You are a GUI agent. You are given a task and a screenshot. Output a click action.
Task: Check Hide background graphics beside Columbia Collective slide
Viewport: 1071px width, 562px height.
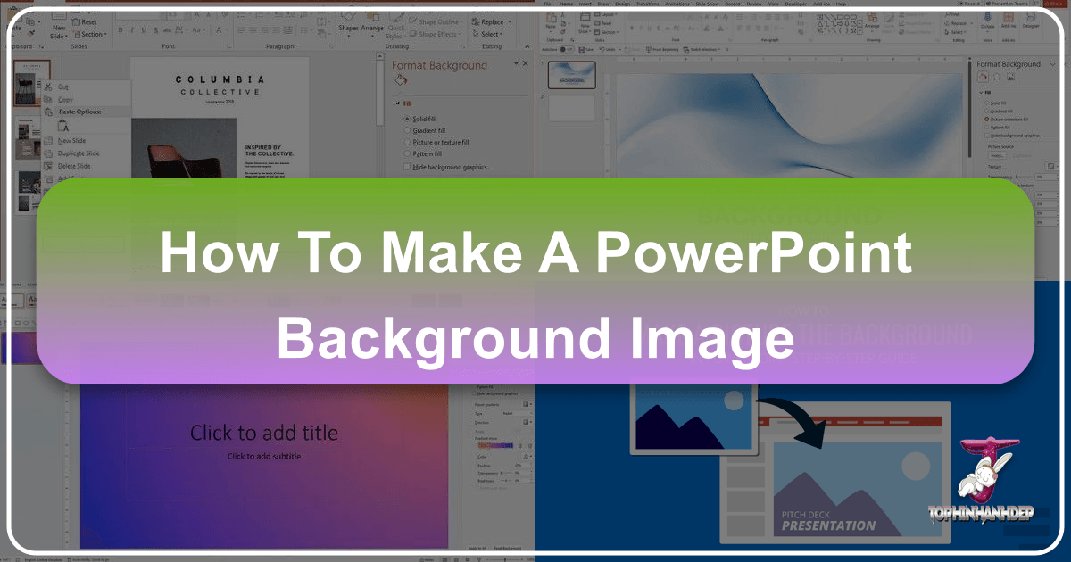pyautogui.click(x=408, y=167)
